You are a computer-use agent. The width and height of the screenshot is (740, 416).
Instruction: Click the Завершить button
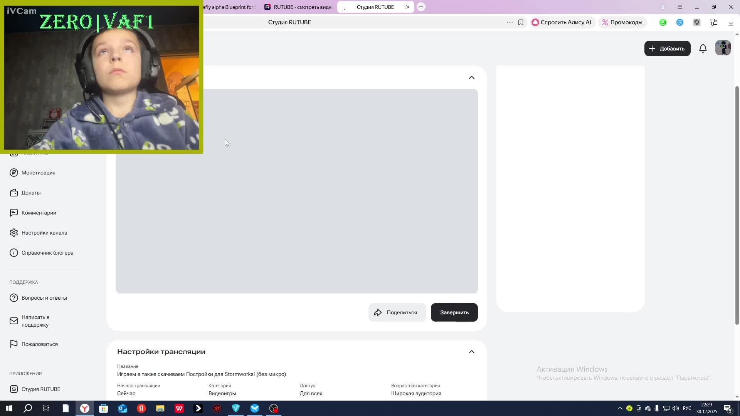[454, 312]
